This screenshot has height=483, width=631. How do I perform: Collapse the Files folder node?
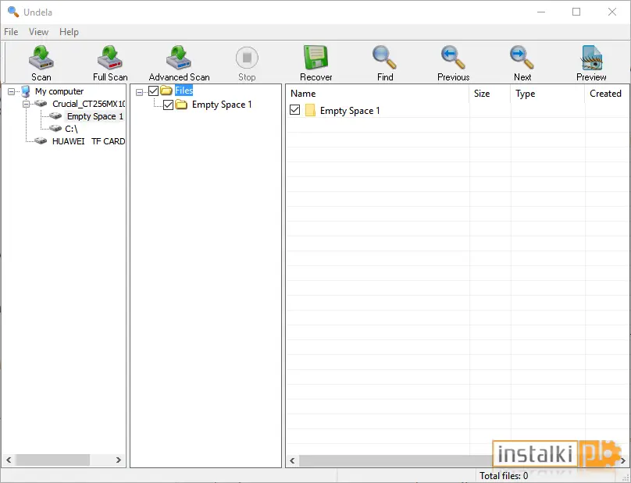tap(139, 93)
